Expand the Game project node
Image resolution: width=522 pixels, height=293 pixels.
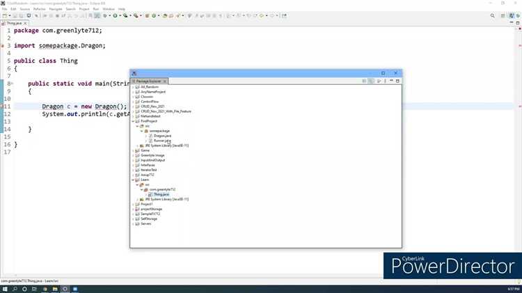point(133,150)
